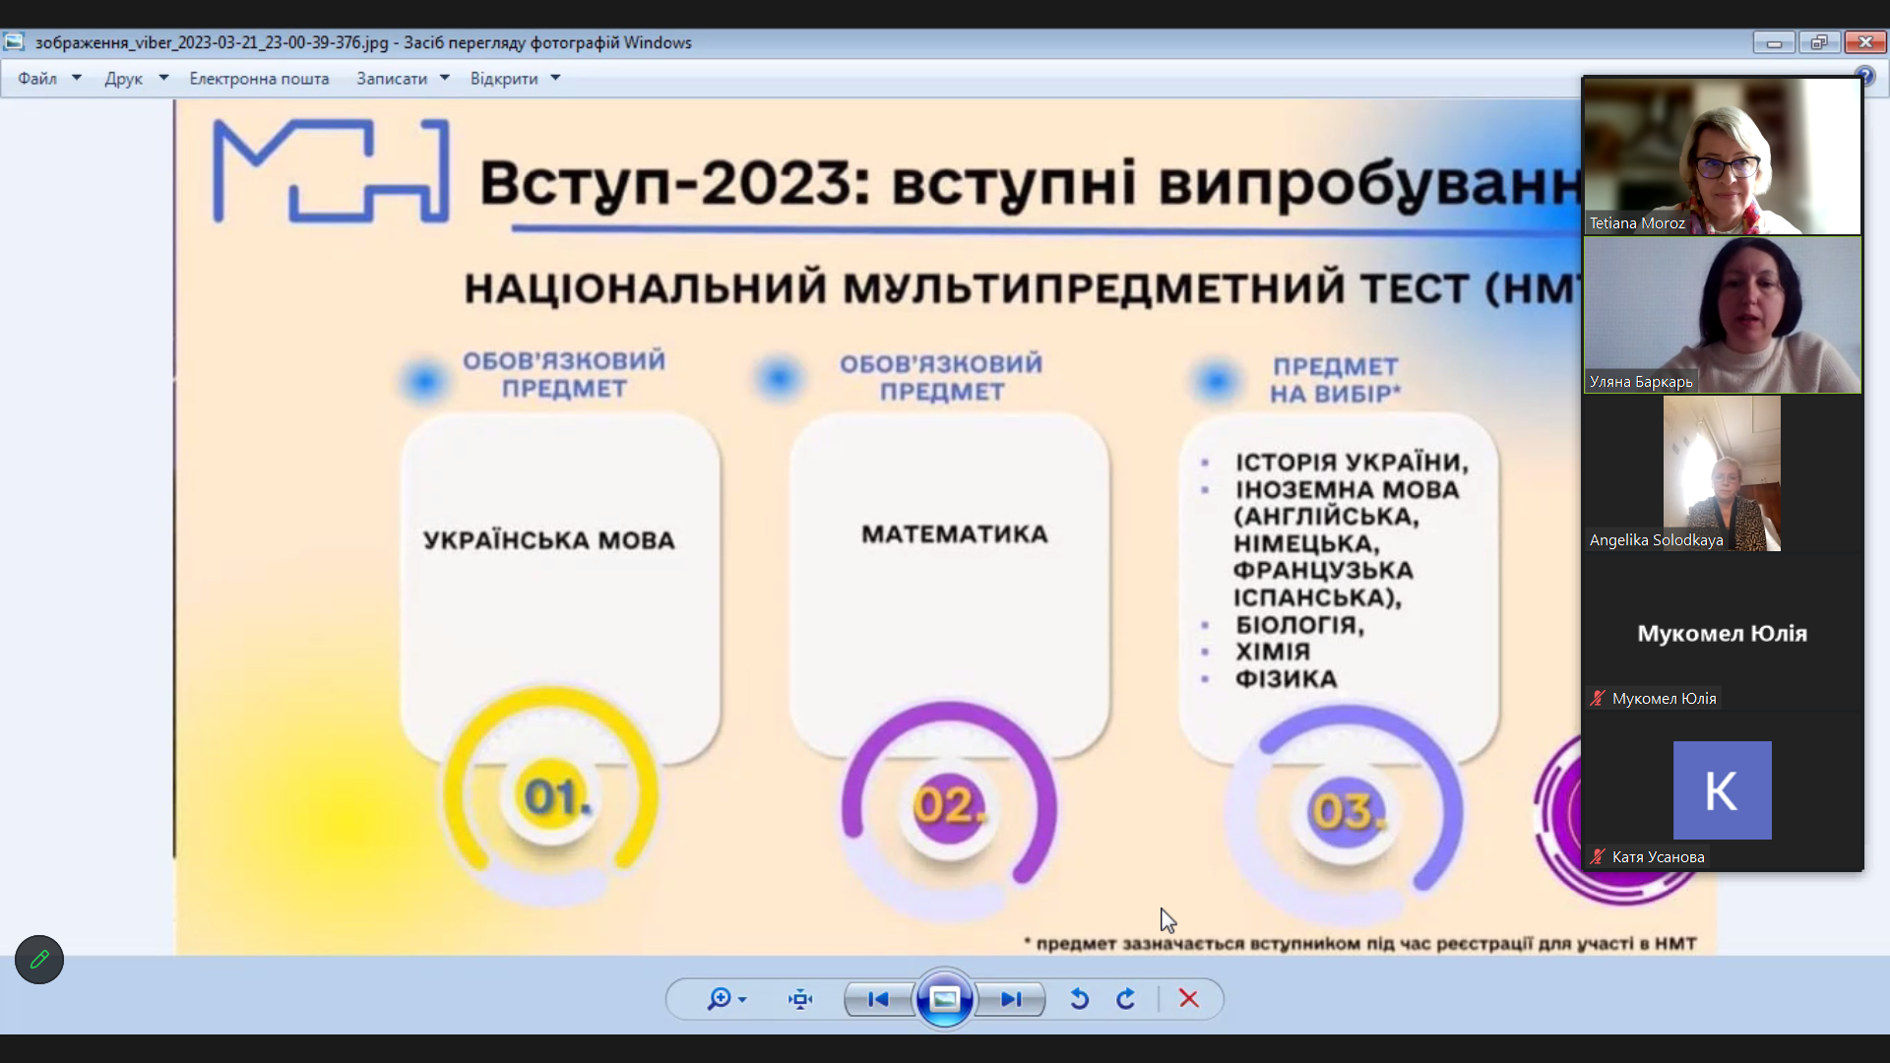Click the ХІМІЯ list item

(x=1273, y=652)
